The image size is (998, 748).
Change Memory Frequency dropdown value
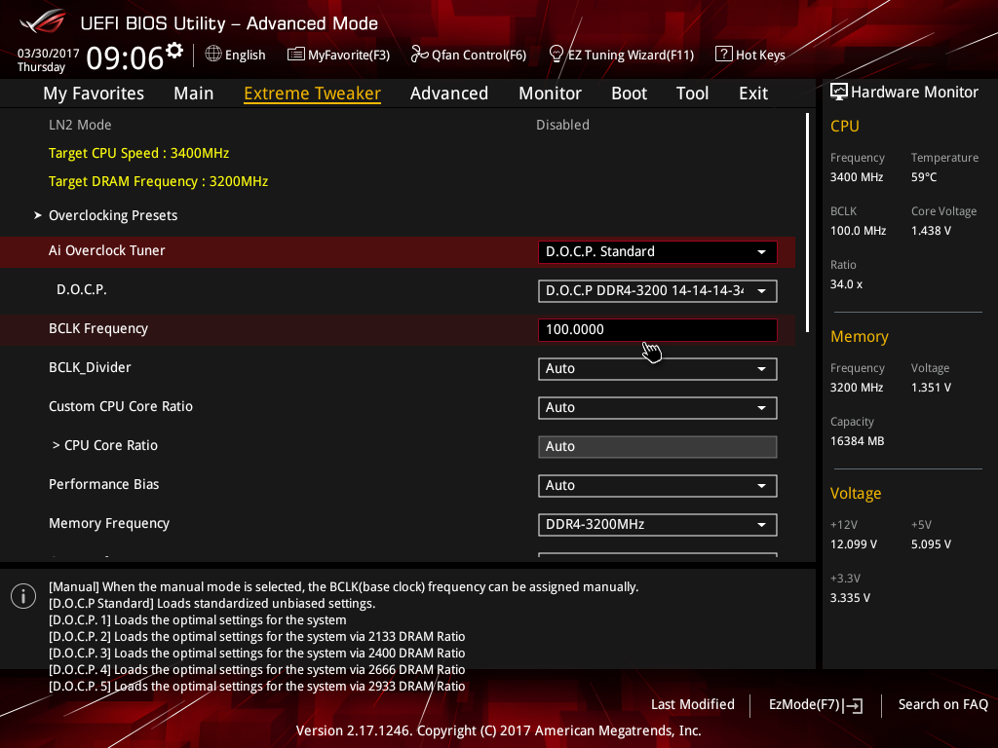[x=657, y=524]
